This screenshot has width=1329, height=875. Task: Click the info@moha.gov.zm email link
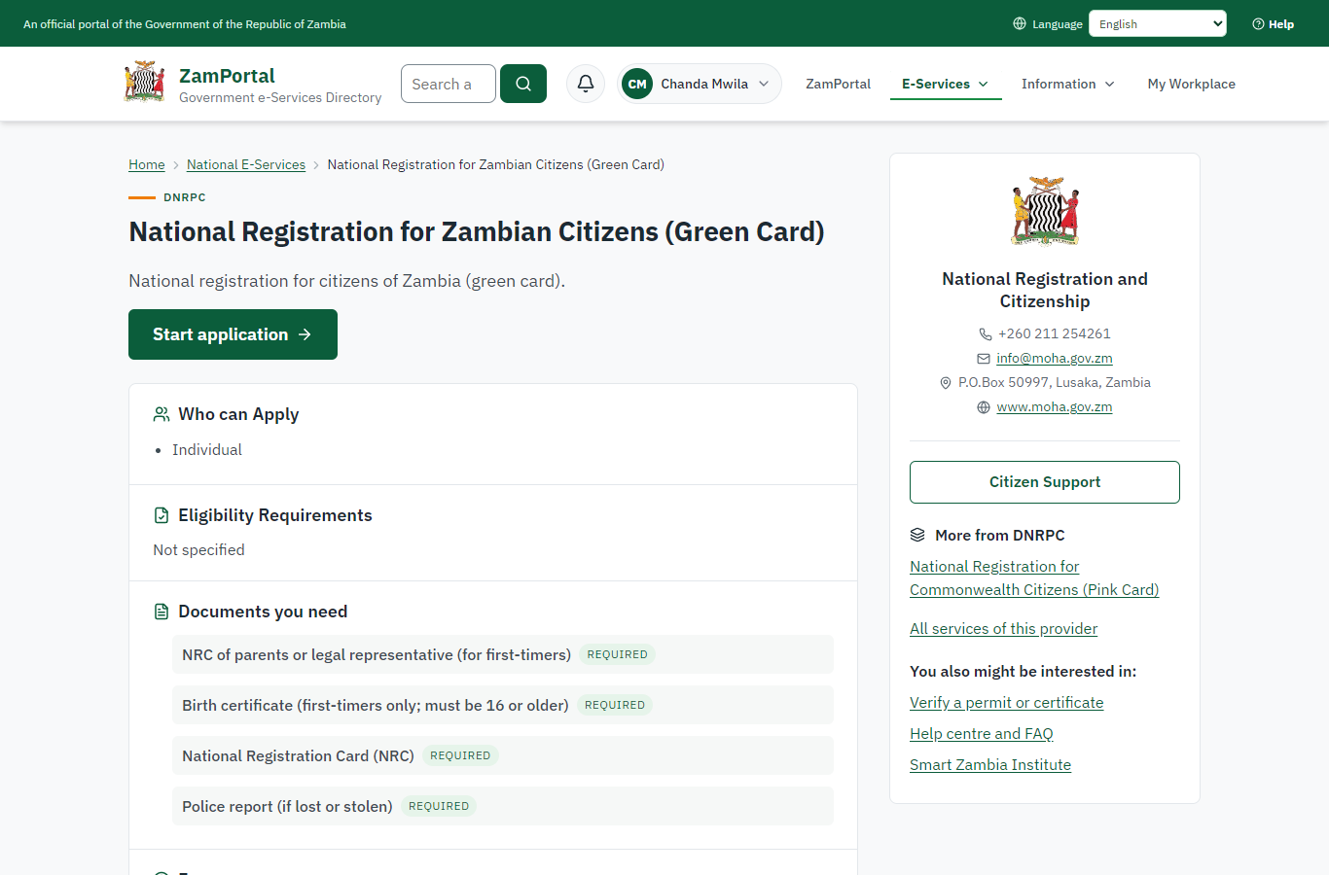pos(1055,359)
